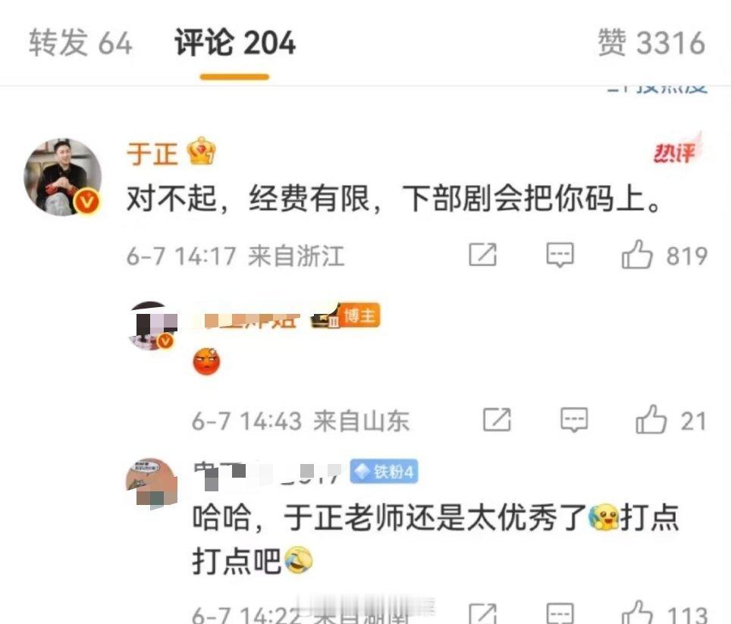Share 于正's comment with the forward icon
731x624 pixels.
coord(482,255)
